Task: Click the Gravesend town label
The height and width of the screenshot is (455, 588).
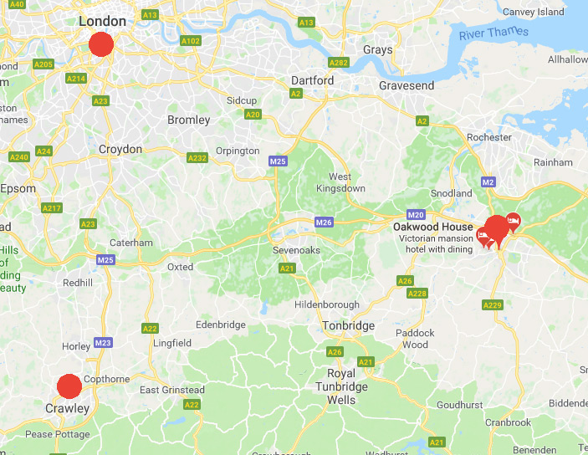Action: [406, 85]
